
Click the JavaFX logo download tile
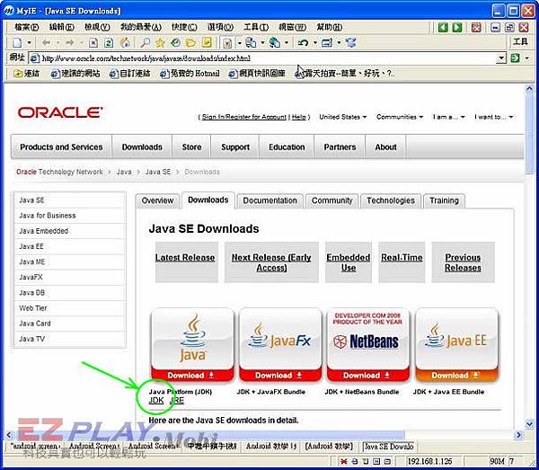tap(280, 345)
